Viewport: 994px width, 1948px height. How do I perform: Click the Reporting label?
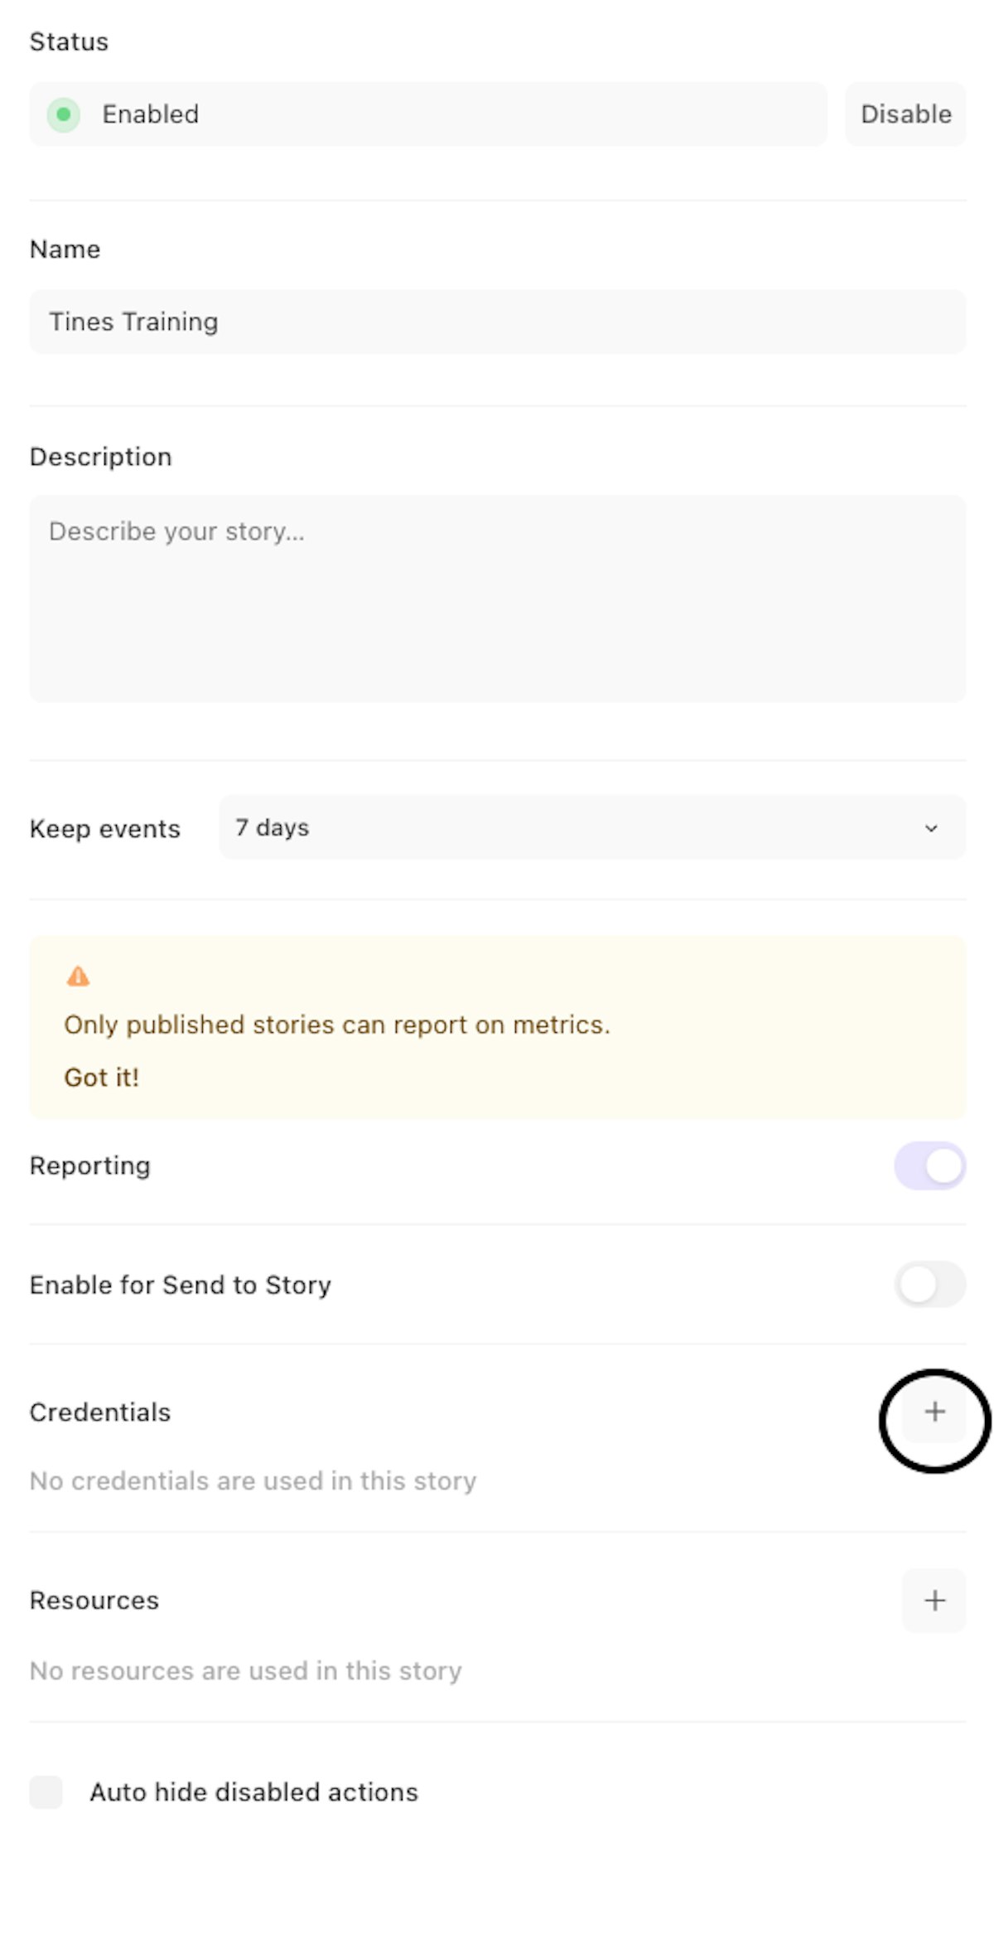pos(90,1165)
